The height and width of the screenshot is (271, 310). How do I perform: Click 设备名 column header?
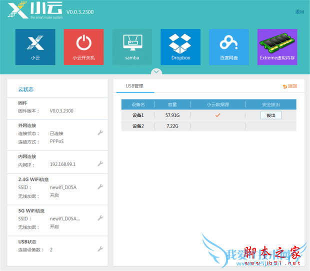138,104
